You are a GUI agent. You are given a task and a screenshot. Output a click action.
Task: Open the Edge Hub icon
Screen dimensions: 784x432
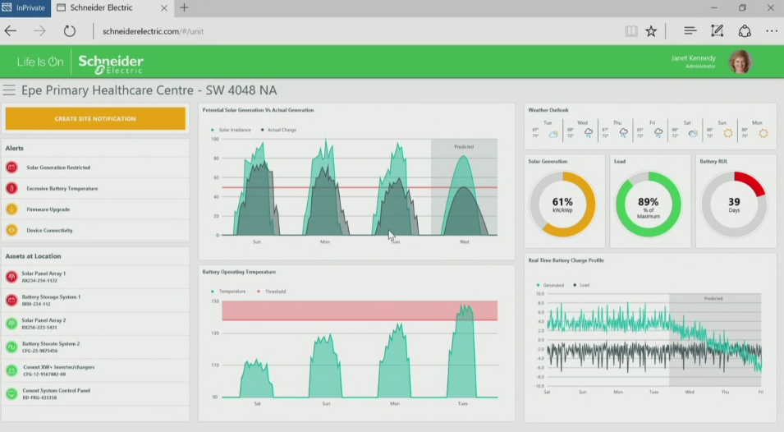pyautogui.click(x=690, y=31)
